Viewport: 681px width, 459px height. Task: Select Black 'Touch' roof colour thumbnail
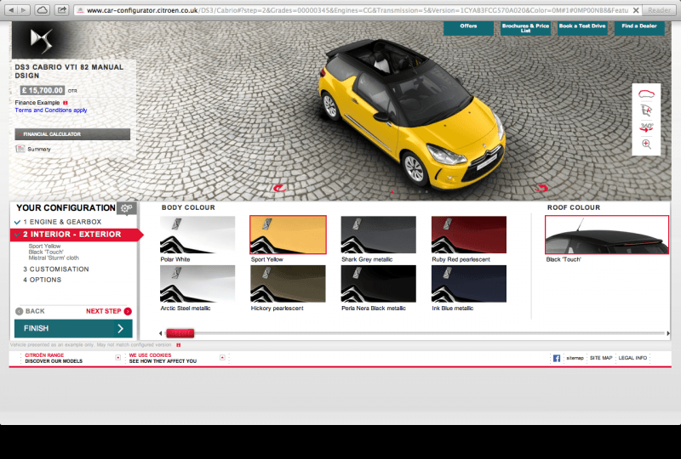607,235
